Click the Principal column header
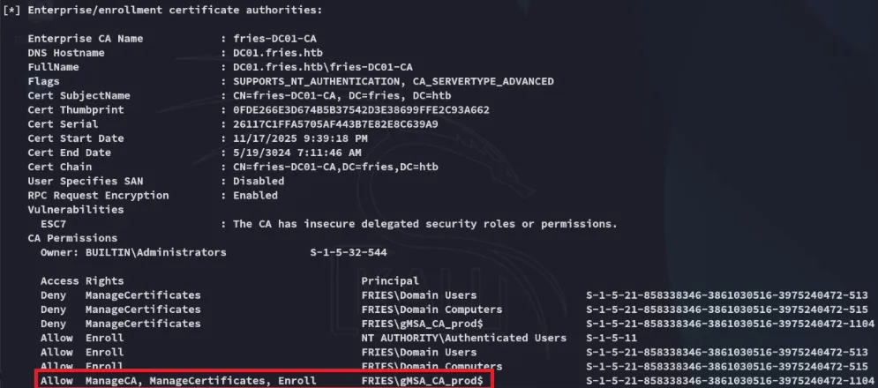Image resolution: width=878 pixels, height=388 pixels. pyautogui.click(x=390, y=280)
